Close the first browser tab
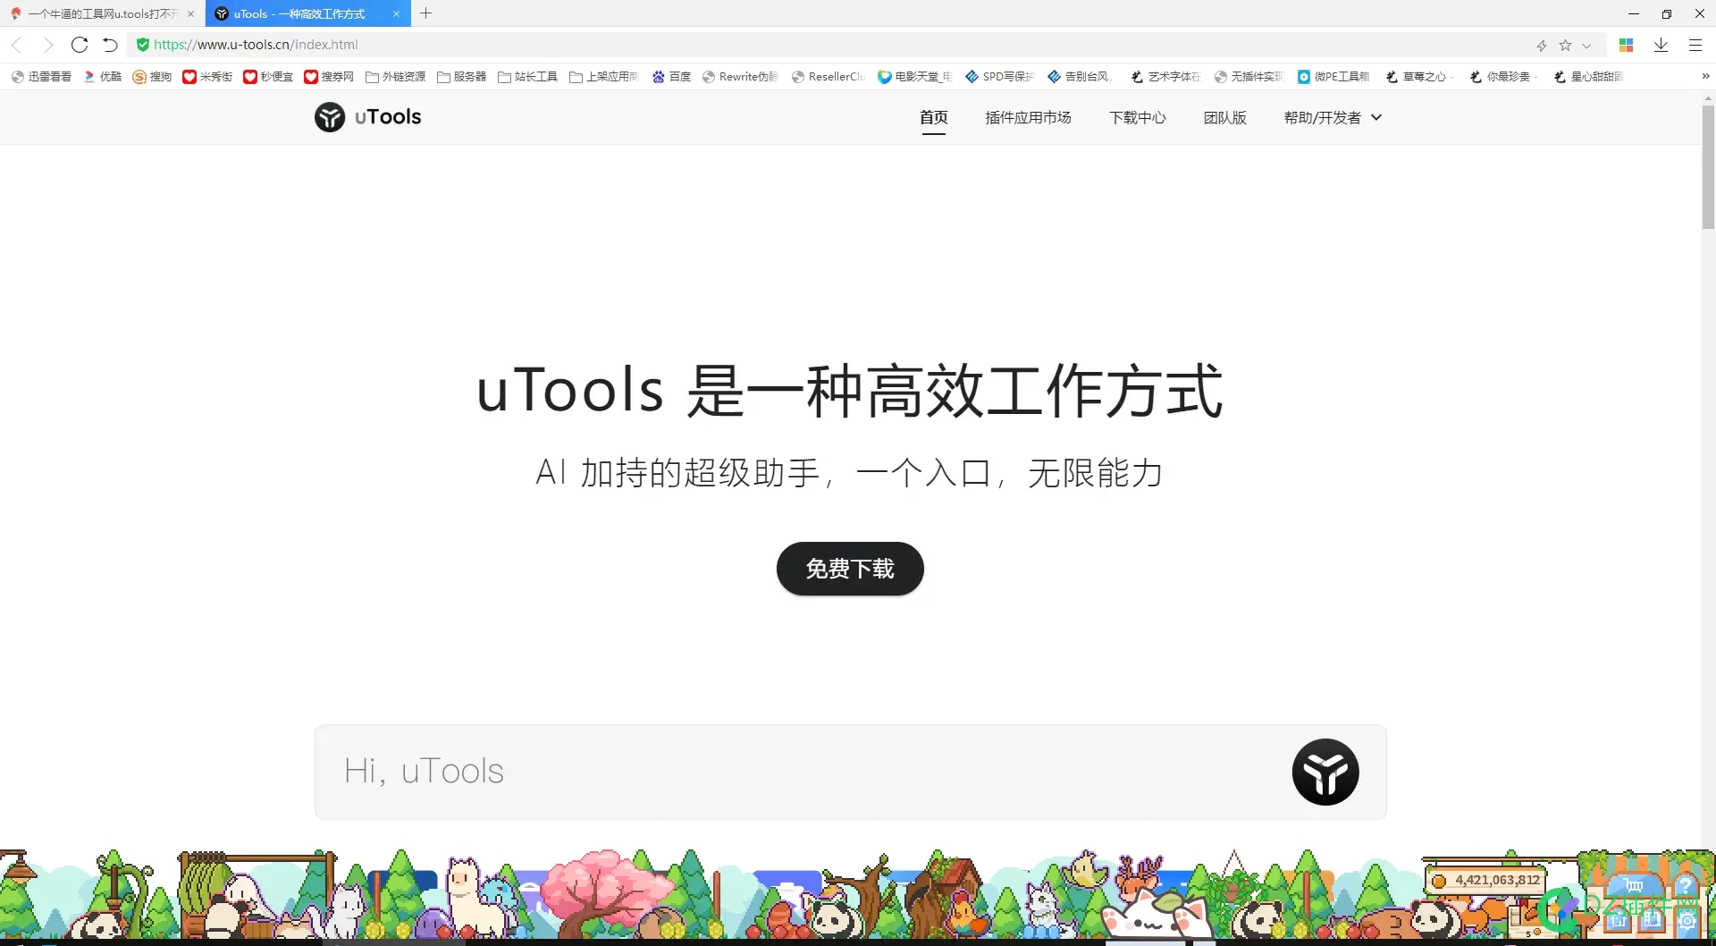This screenshot has height=946, width=1716. click(x=190, y=13)
